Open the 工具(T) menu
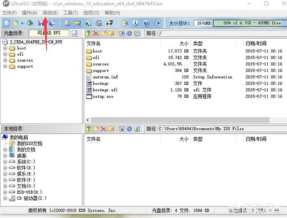Viewport: 287px width, 218px height. (x=70, y=13)
